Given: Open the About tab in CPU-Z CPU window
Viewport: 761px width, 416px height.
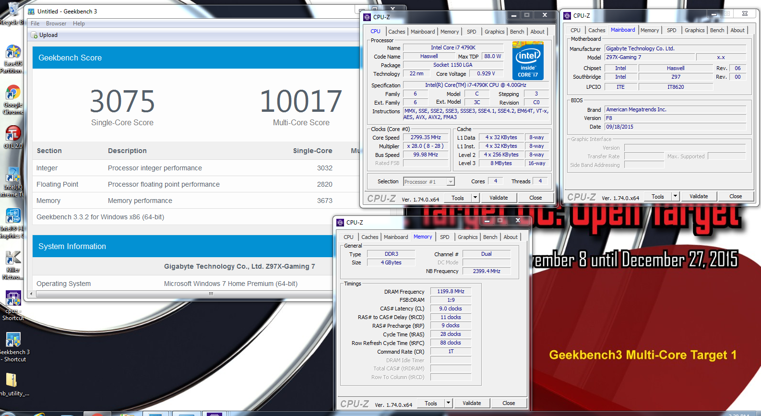Looking at the screenshot, I should [x=537, y=32].
